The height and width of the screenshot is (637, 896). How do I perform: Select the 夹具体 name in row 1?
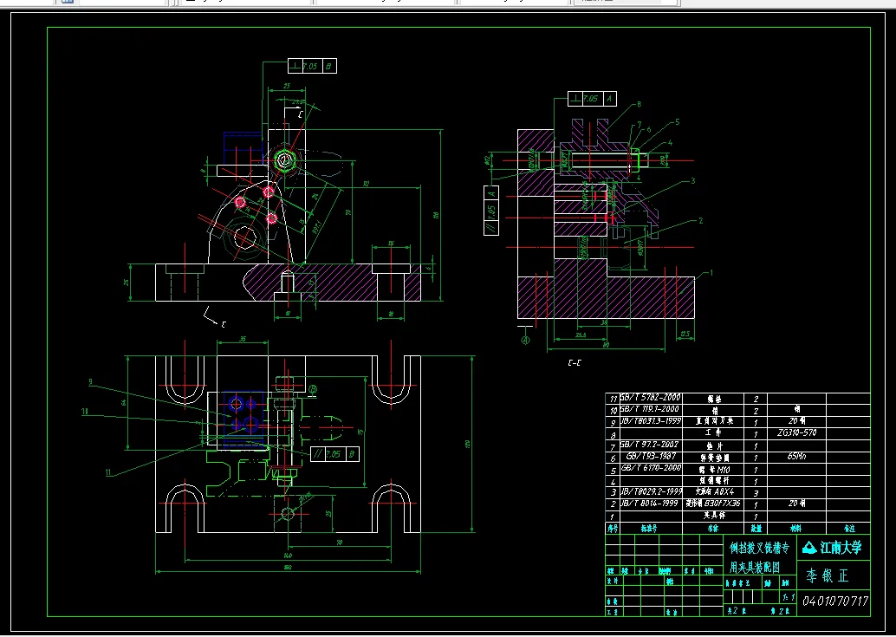coord(714,516)
